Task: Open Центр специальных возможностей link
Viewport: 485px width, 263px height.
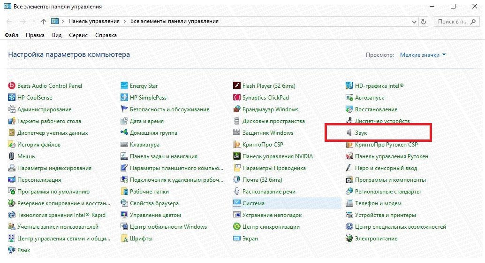Action: (x=400, y=227)
